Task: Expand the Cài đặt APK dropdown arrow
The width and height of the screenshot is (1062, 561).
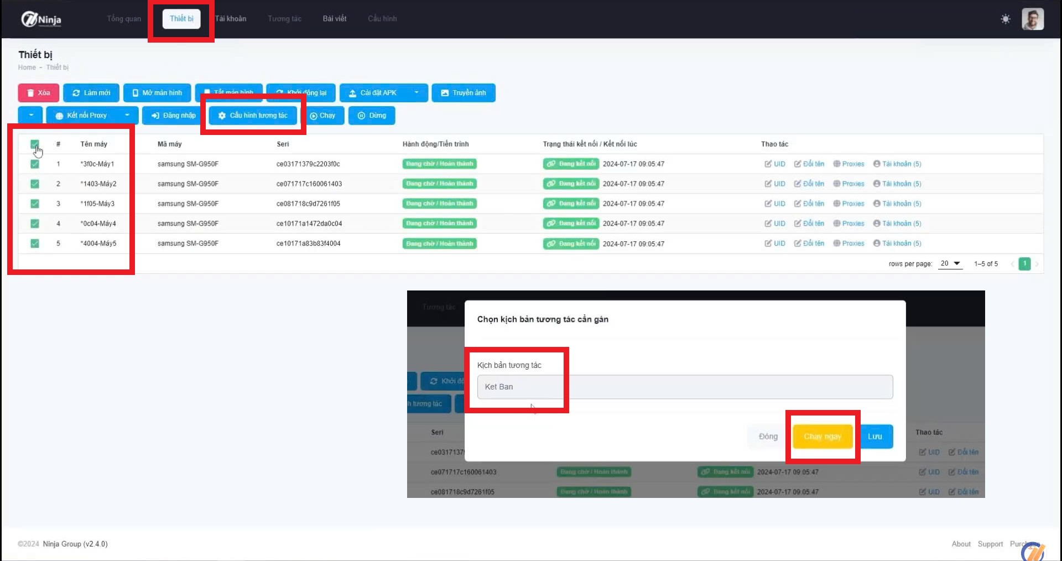Action: tap(417, 93)
